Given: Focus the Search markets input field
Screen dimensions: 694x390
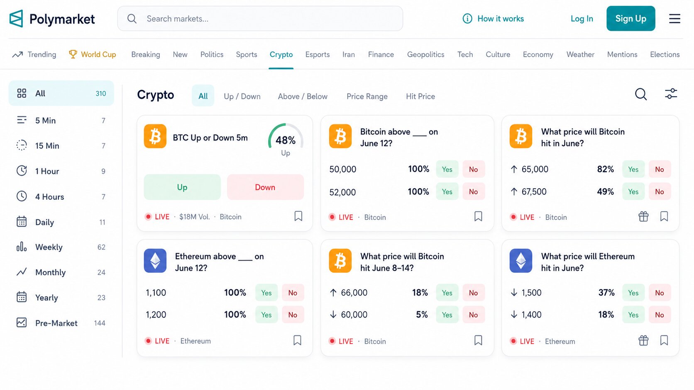Looking at the screenshot, I should [x=260, y=19].
